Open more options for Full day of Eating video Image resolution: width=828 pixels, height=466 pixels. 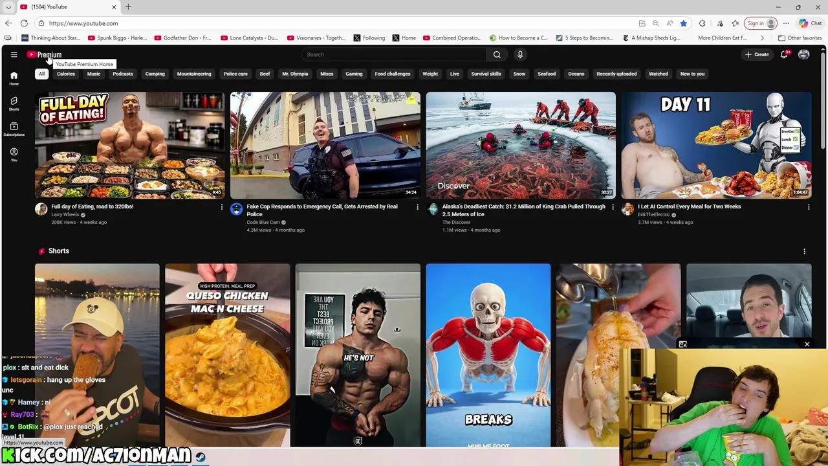tap(221, 207)
